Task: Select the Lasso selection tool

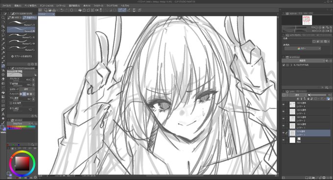Action: tap(3, 35)
